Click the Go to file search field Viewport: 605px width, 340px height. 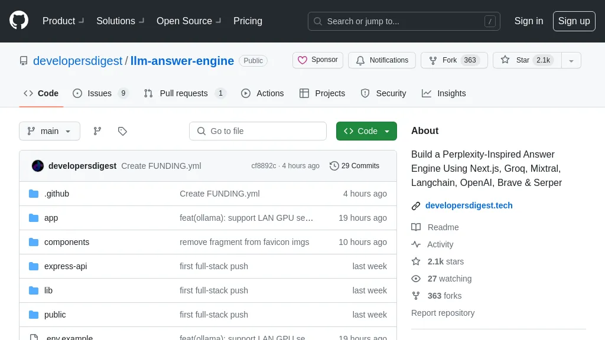pos(258,131)
